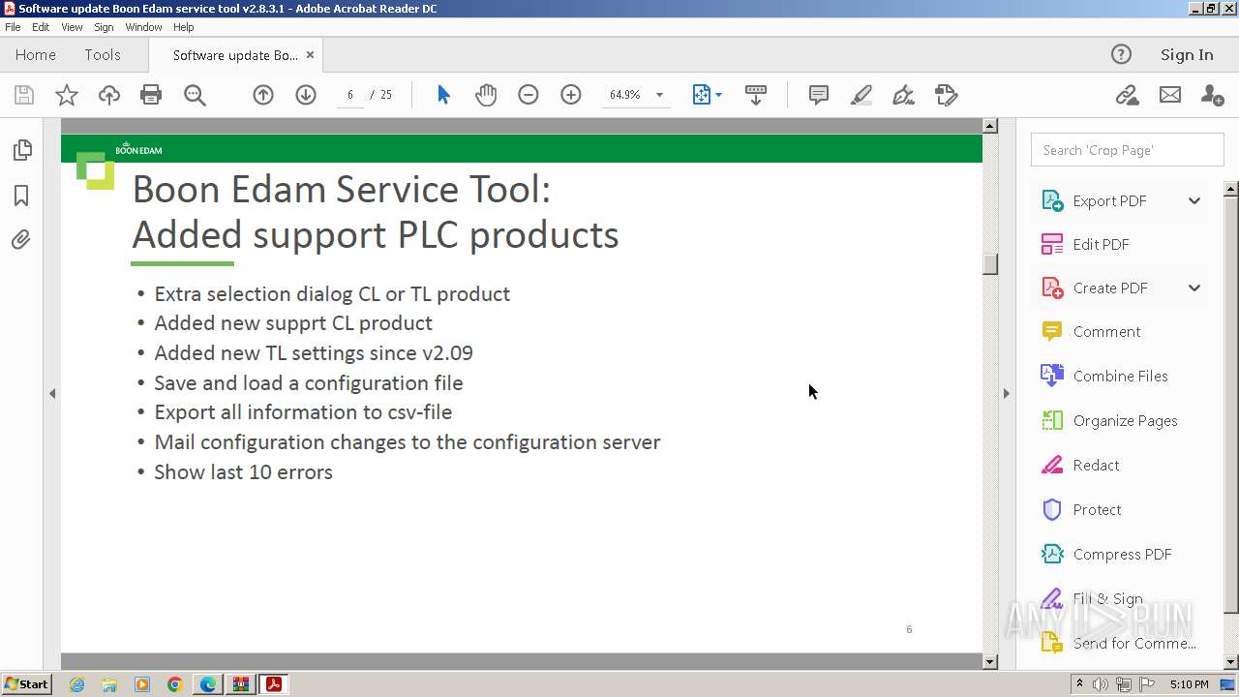This screenshot has width=1239, height=697.
Task: Open File Explorer from taskbar
Action: click(109, 684)
